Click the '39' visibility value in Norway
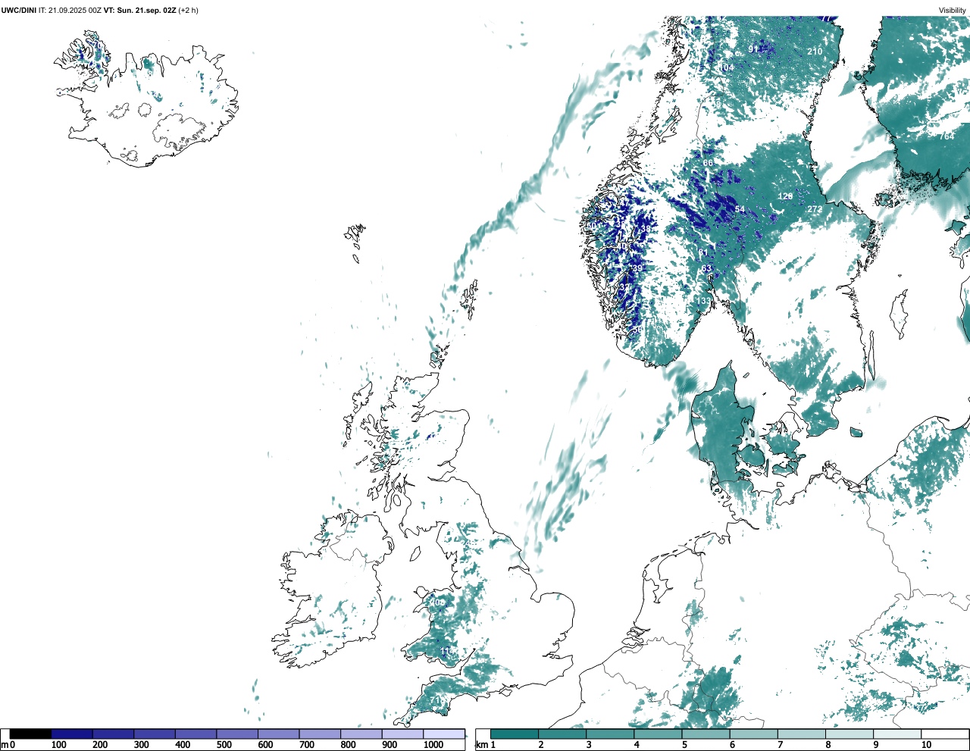The height and width of the screenshot is (751, 970). coord(637,268)
